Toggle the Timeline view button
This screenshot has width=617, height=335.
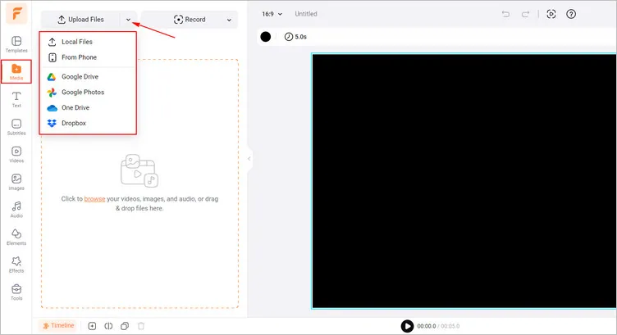pyautogui.click(x=58, y=325)
